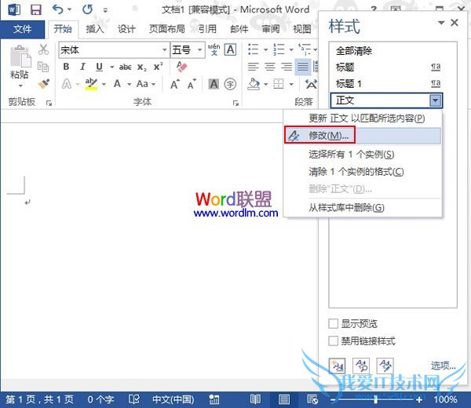Image resolution: width=471 pixels, height=408 pixels.
Task: Toggle superscript formatting
Action: (x=158, y=67)
